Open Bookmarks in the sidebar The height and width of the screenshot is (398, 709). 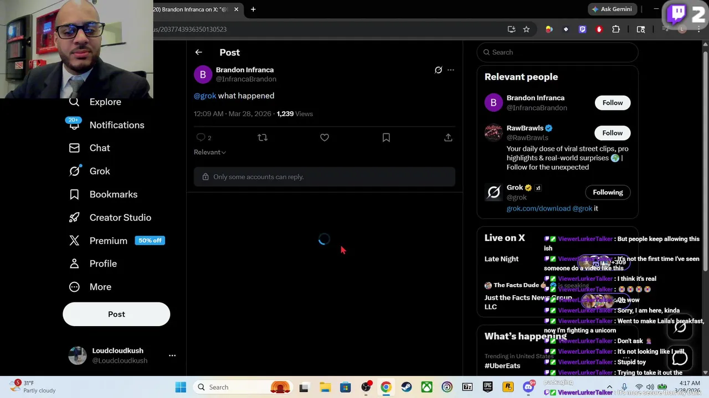coord(103,195)
